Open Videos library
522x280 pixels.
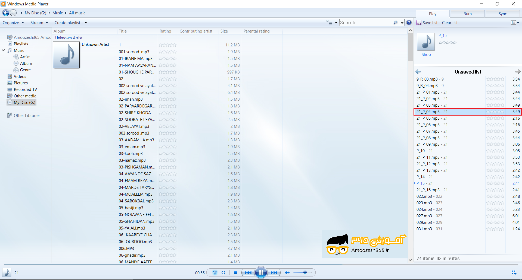click(20, 77)
